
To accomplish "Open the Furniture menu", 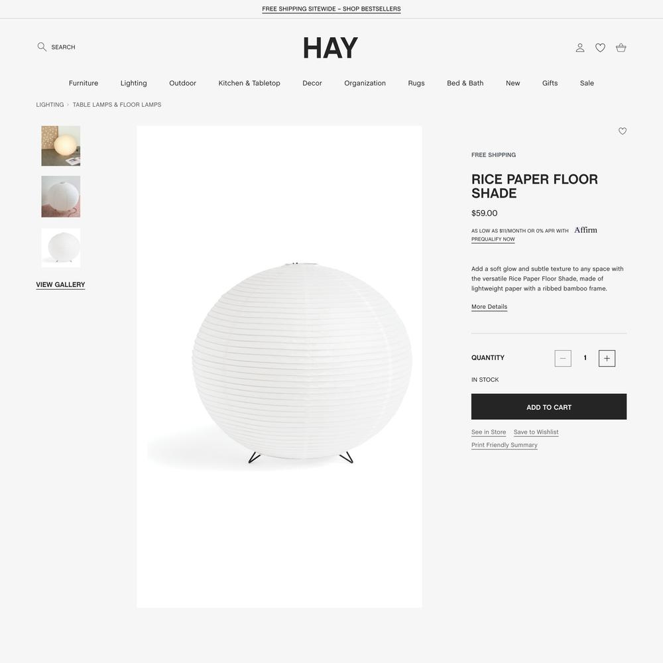I will coord(84,84).
